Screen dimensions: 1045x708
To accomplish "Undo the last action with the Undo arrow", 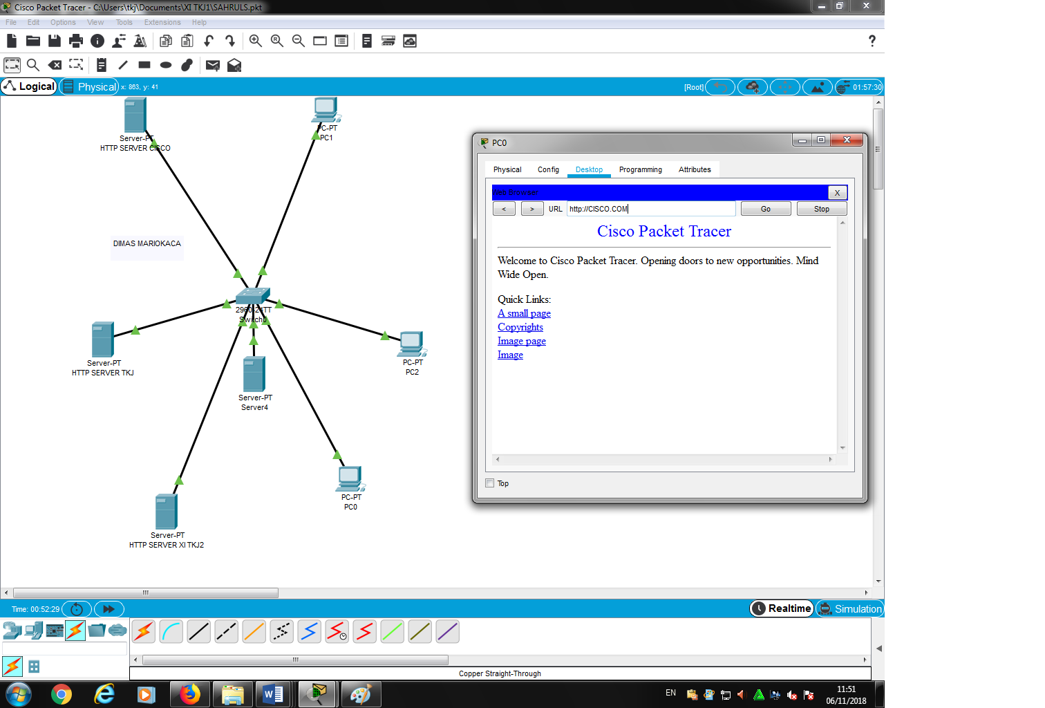I will 209,41.
